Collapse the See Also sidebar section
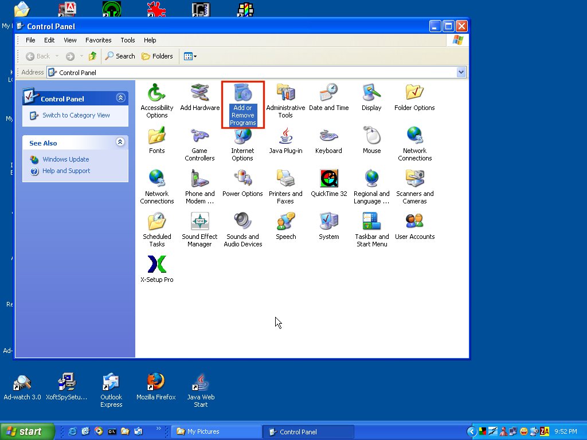 point(120,142)
